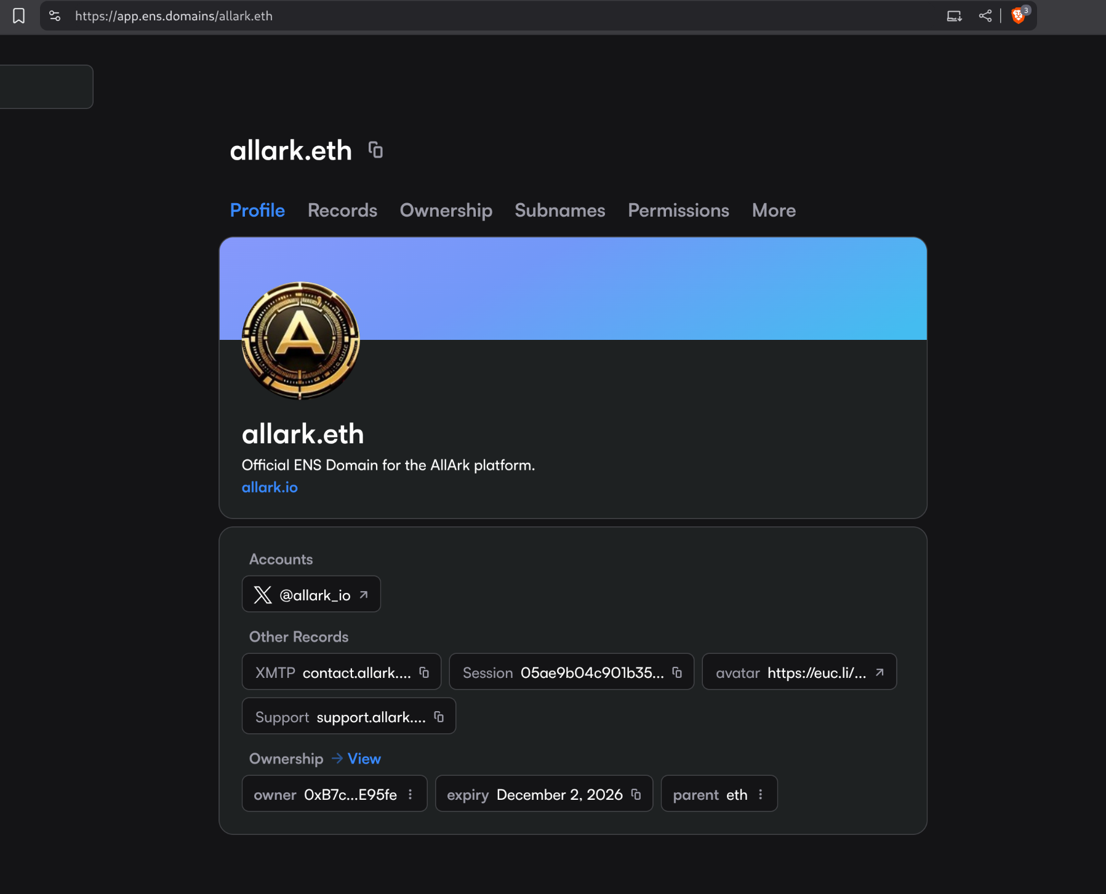
Task: Click the Support support.allark record
Action: [x=349, y=716]
